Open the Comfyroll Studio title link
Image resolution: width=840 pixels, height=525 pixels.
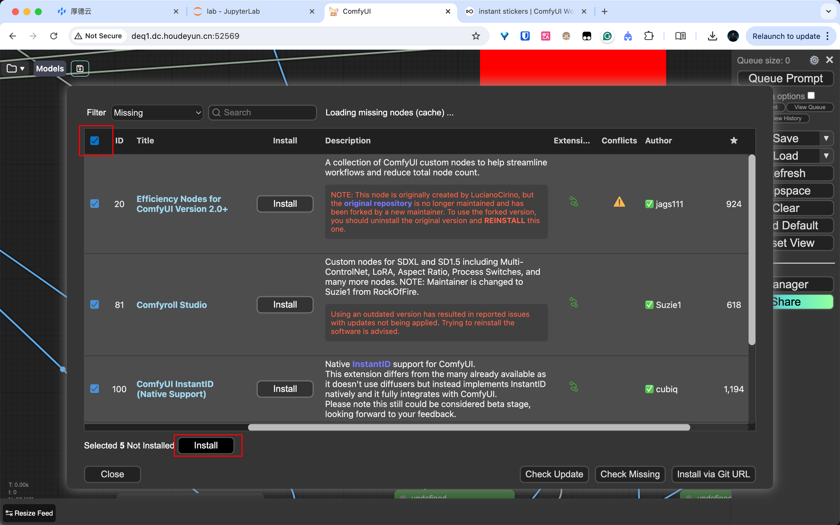point(171,305)
